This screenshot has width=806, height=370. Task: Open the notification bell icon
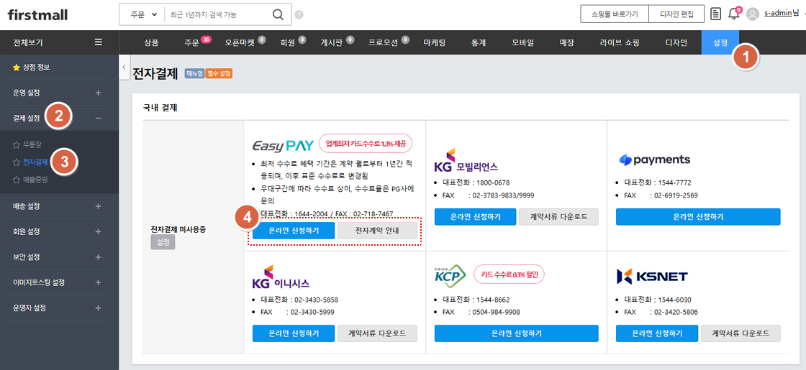pyautogui.click(x=733, y=14)
